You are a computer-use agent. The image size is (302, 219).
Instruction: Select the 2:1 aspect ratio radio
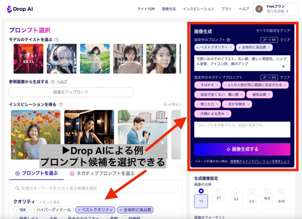[219, 191]
